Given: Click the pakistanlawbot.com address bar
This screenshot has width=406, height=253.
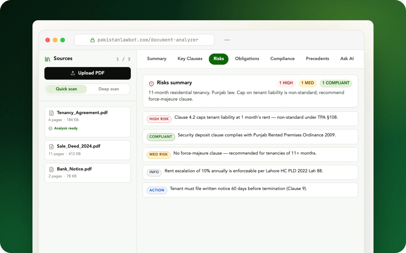Looking at the screenshot, I should click(144, 40).
